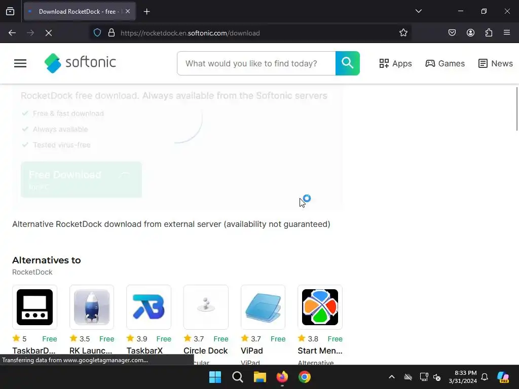Screen dimensions: 519x389
Task: Open clock and date 8:33 PM
Action: point(463,377)
